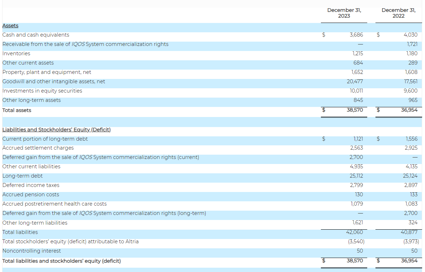Select the goodwill value 17,561
Image resolution: width=425 pixels, height=272 pixels.
(x=411, y=81)
